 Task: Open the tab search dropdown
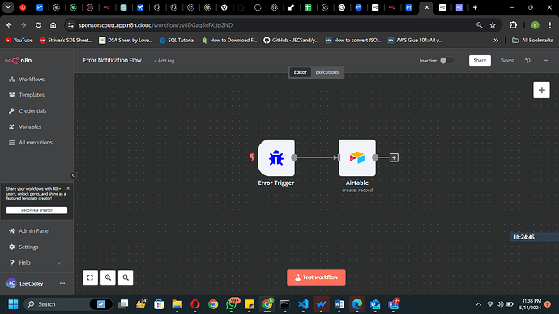pos(8,7)
